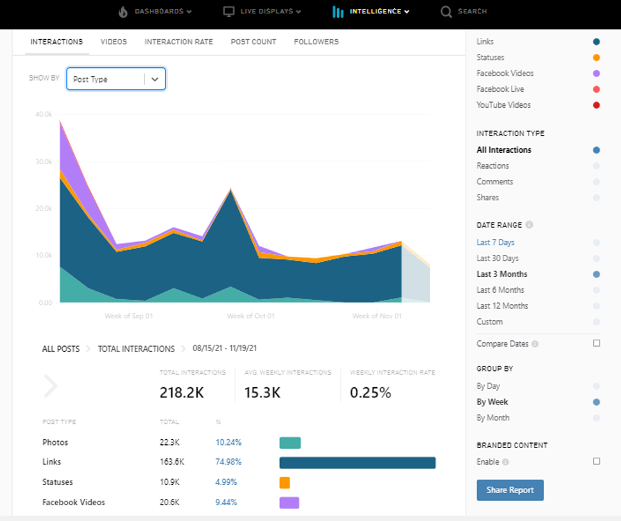Open the Interaction Rate tab

[x=179, y=42]
